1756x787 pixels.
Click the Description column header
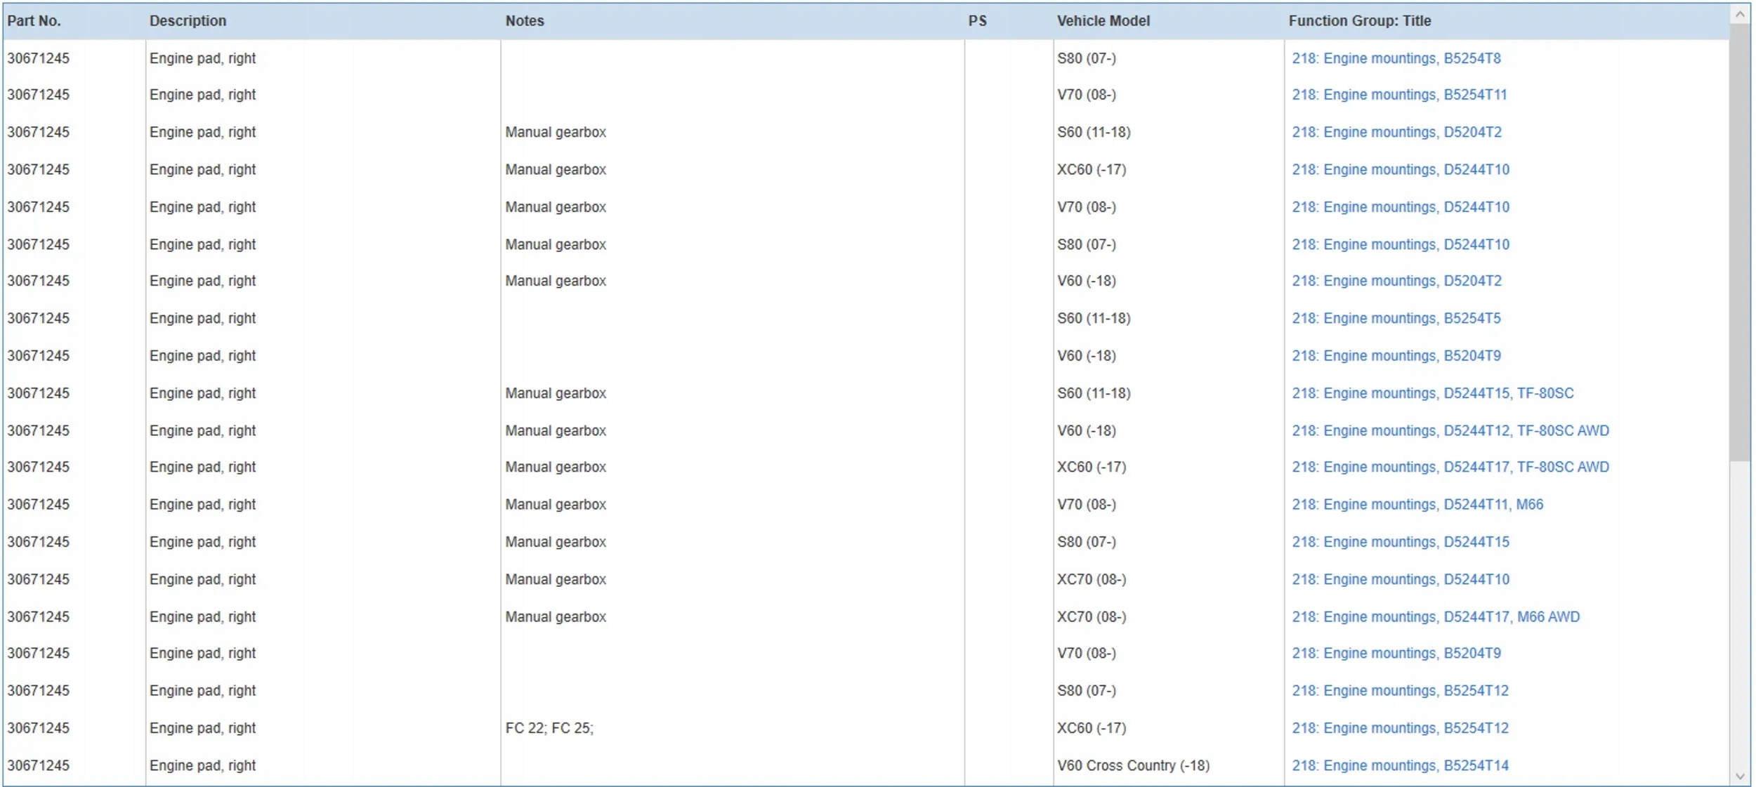(x=188, y=21)
